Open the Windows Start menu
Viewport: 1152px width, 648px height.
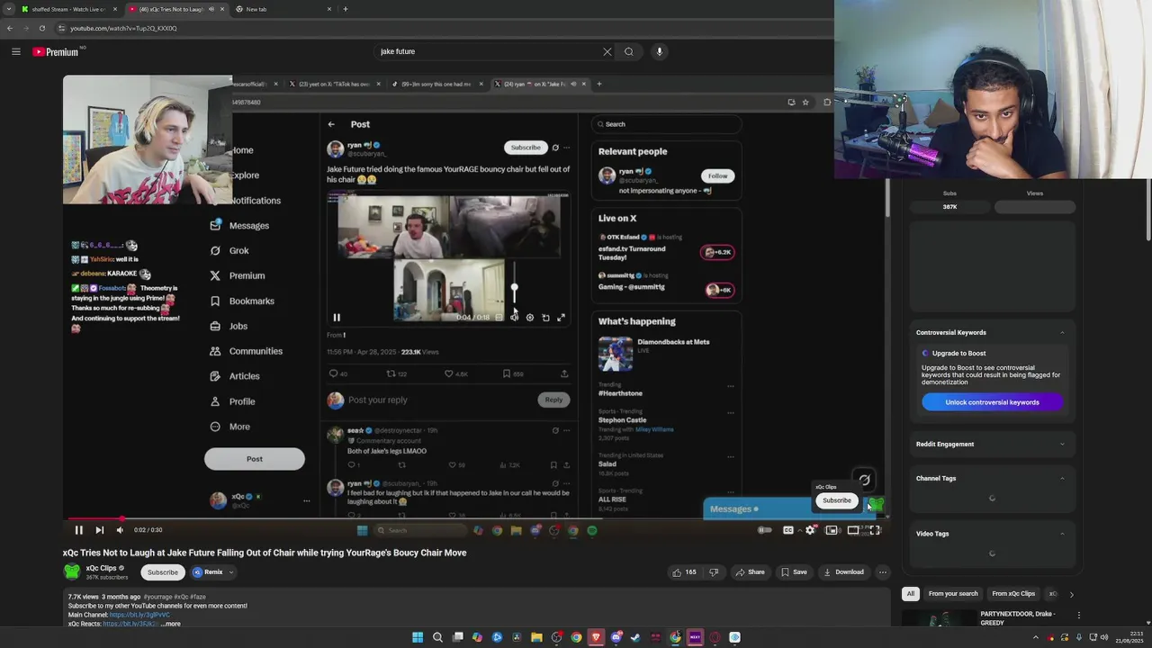[418, 638]
